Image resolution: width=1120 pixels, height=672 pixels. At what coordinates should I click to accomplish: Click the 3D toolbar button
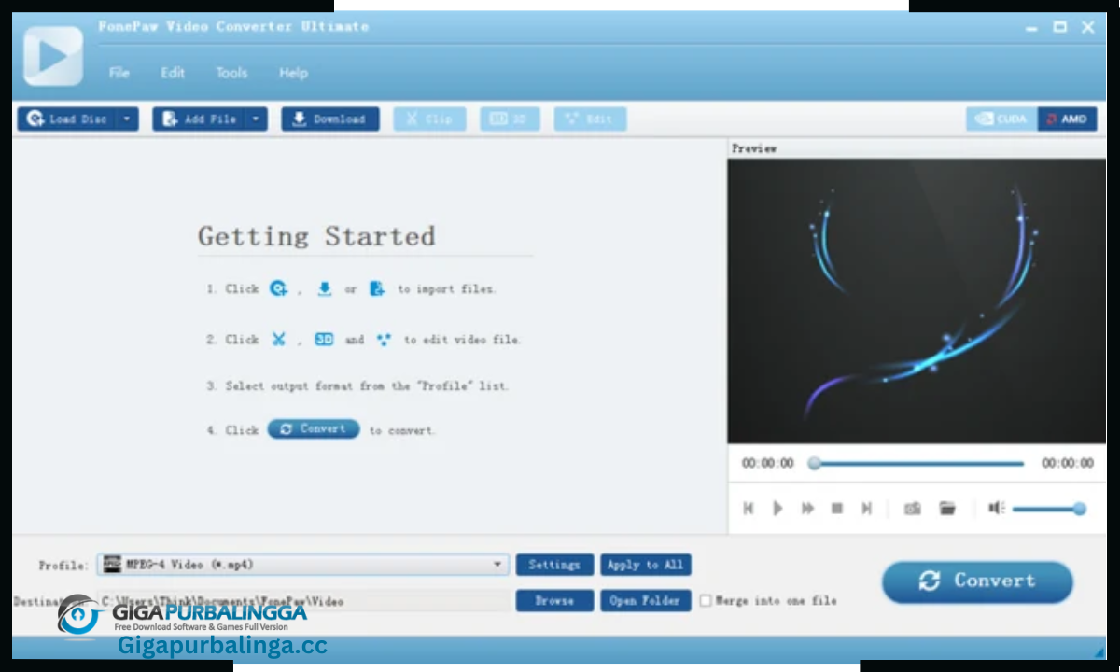point(510,119)
